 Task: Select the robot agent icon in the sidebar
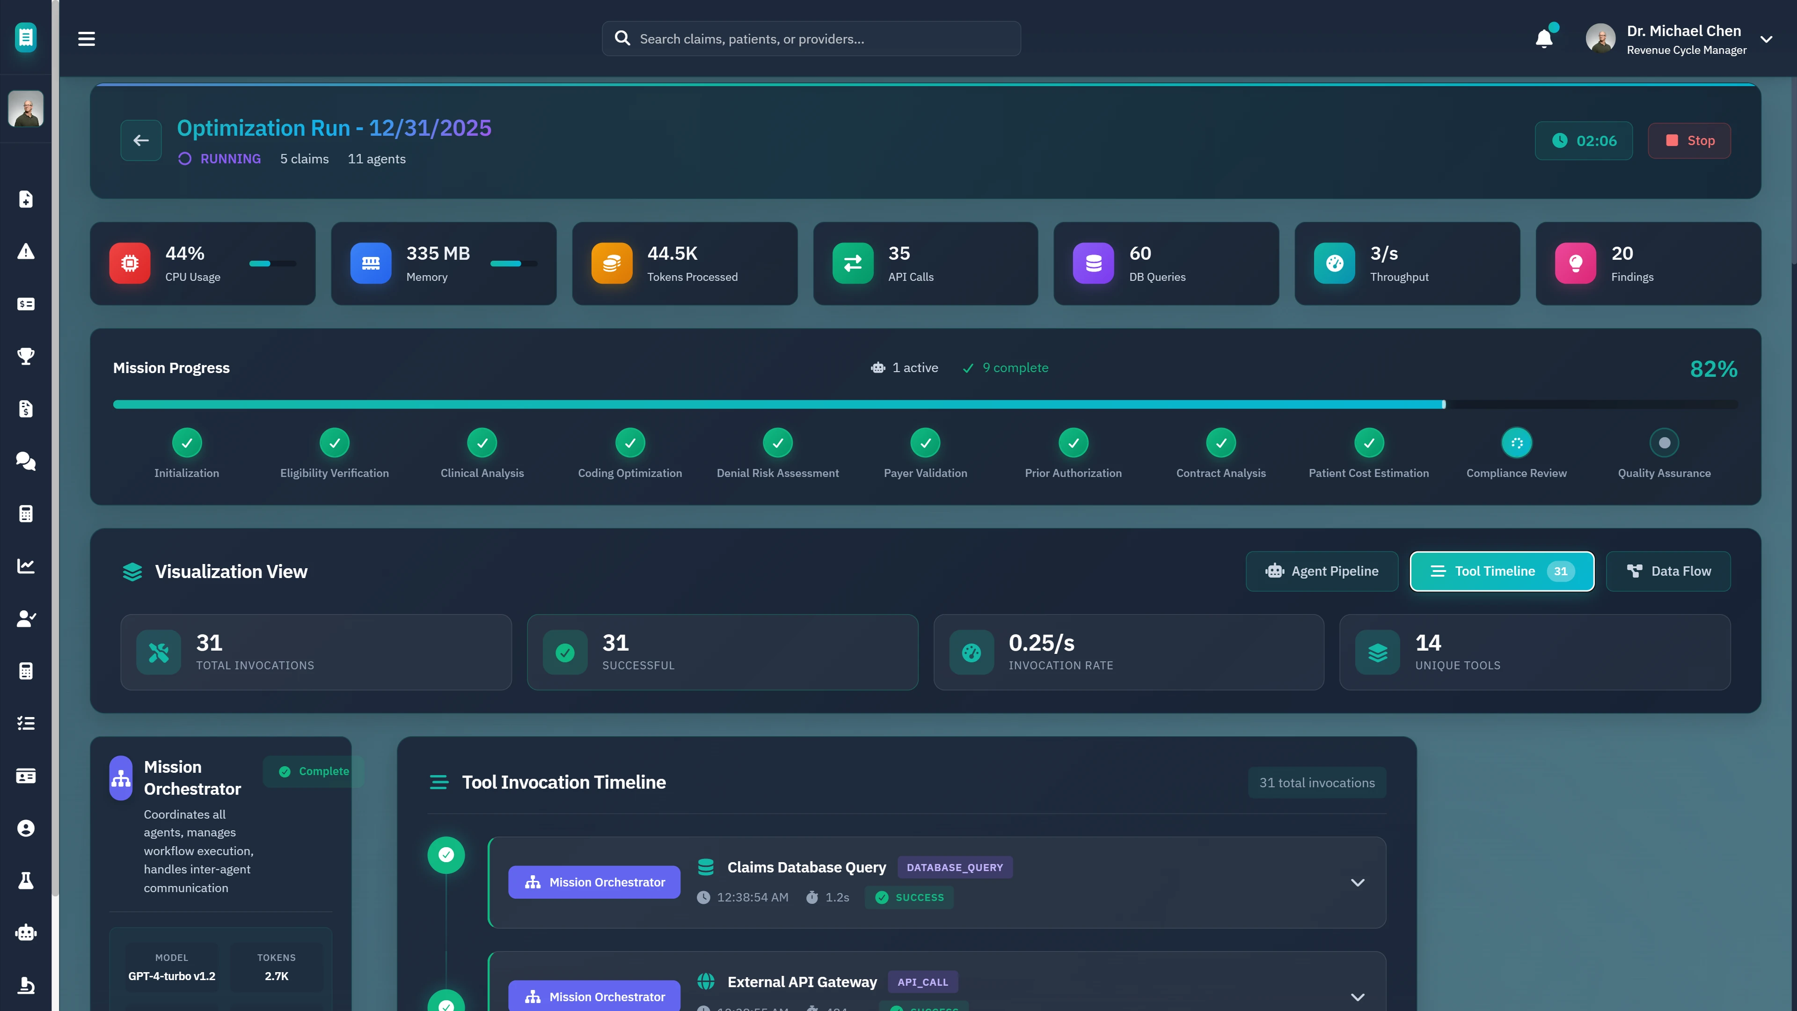pyautogui.click(x=26, y=932)
